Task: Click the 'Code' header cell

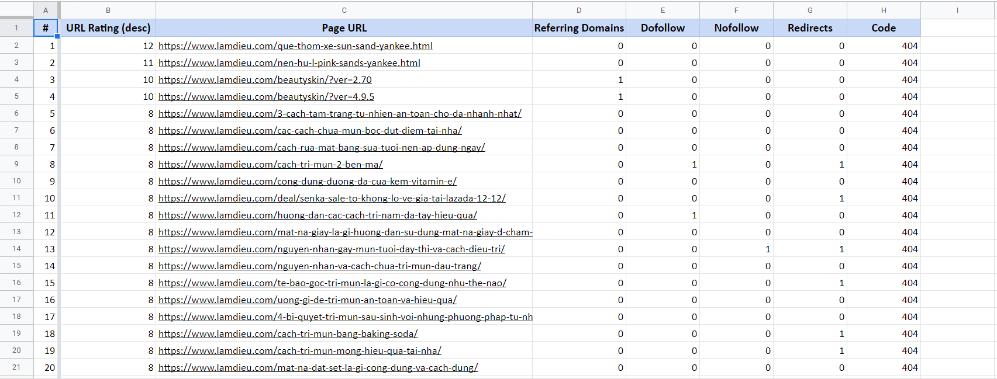Action: coord(884,28)
